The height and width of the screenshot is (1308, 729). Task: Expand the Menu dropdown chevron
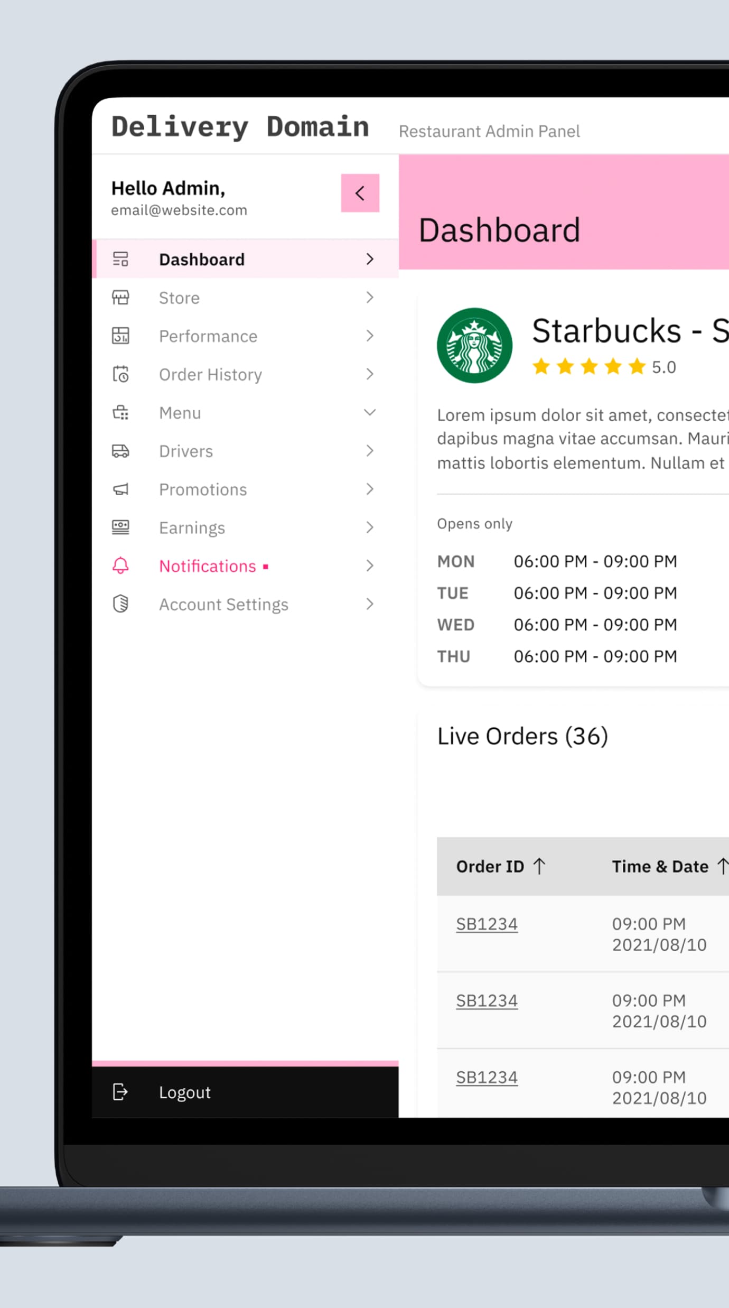pos(370,412)
